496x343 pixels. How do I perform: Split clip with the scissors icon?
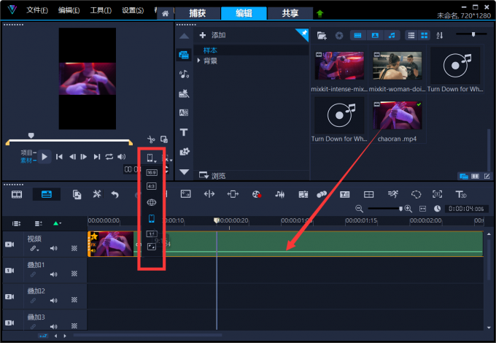tap(151, 139)
